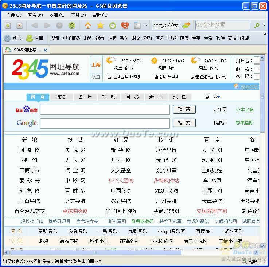Open the 收藏(A) menu

click(x=56, y=15)
